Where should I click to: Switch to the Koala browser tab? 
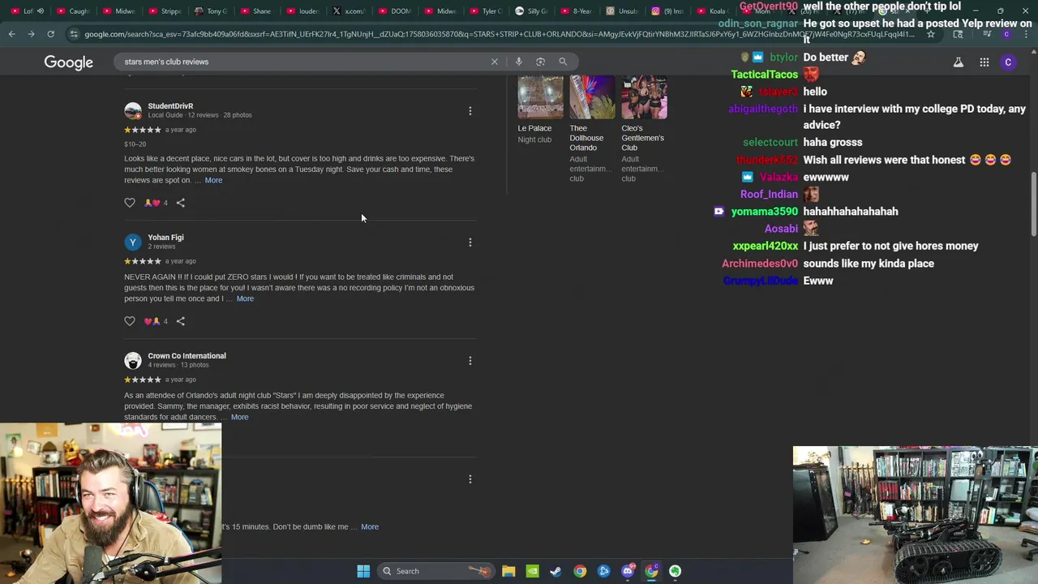coord(712,11)
